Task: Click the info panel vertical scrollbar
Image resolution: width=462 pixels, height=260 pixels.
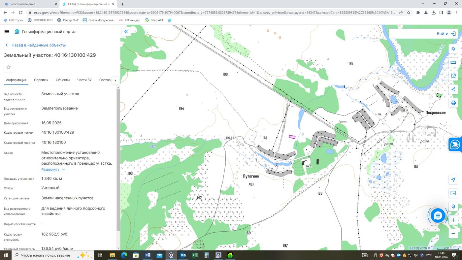Action: [x=118, y=160]
